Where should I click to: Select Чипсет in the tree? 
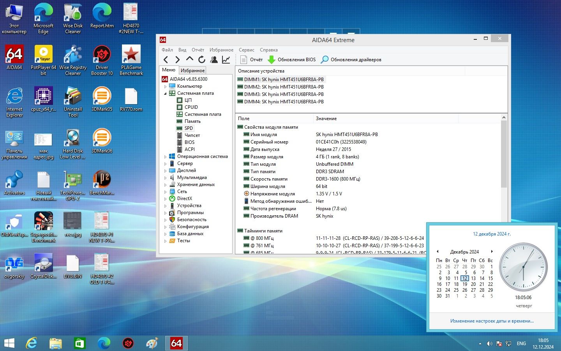coord(192,135)
